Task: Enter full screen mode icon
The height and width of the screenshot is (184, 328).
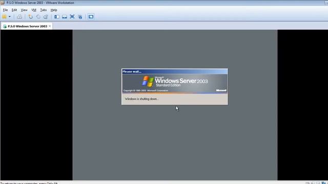Action: tap(72, 17)
